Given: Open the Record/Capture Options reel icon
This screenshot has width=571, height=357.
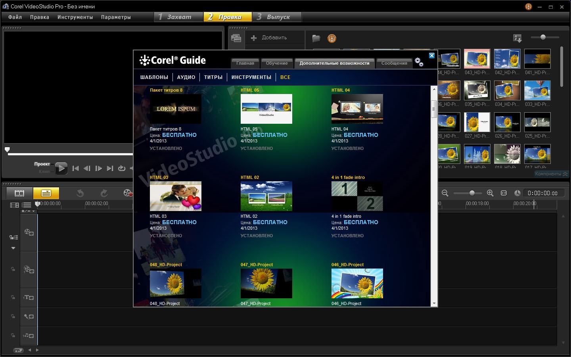Looking at the screenshot, I should (x=127, y=193).
